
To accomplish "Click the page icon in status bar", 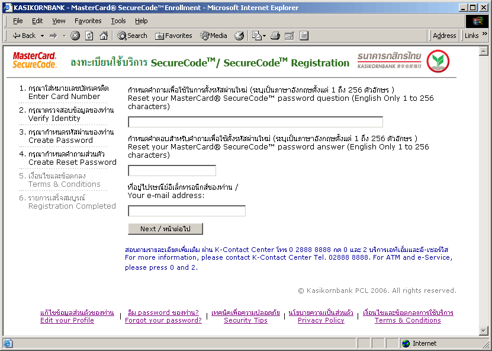I will [x=8, y=343].
